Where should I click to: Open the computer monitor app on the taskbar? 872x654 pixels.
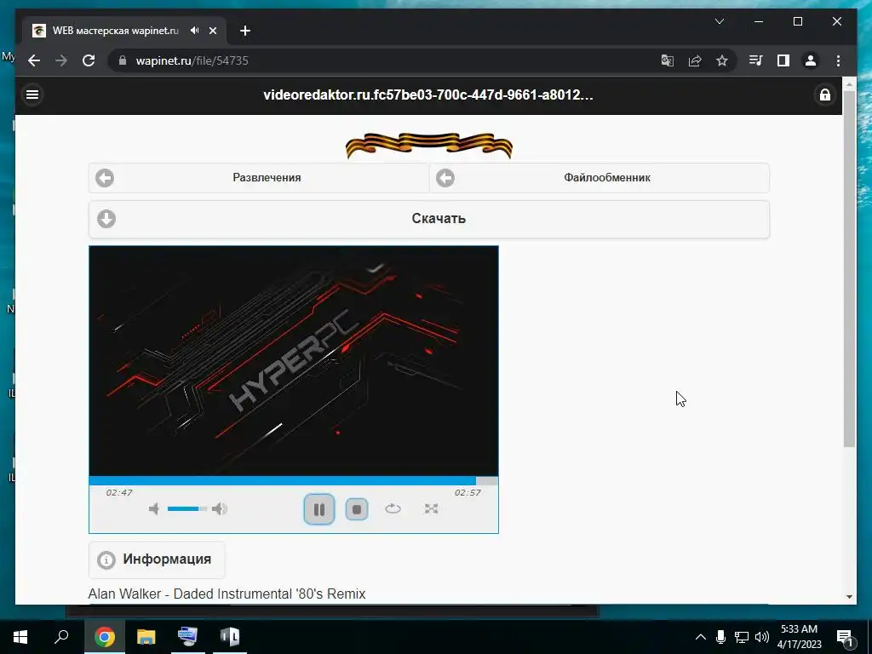(x=187, y=637)
